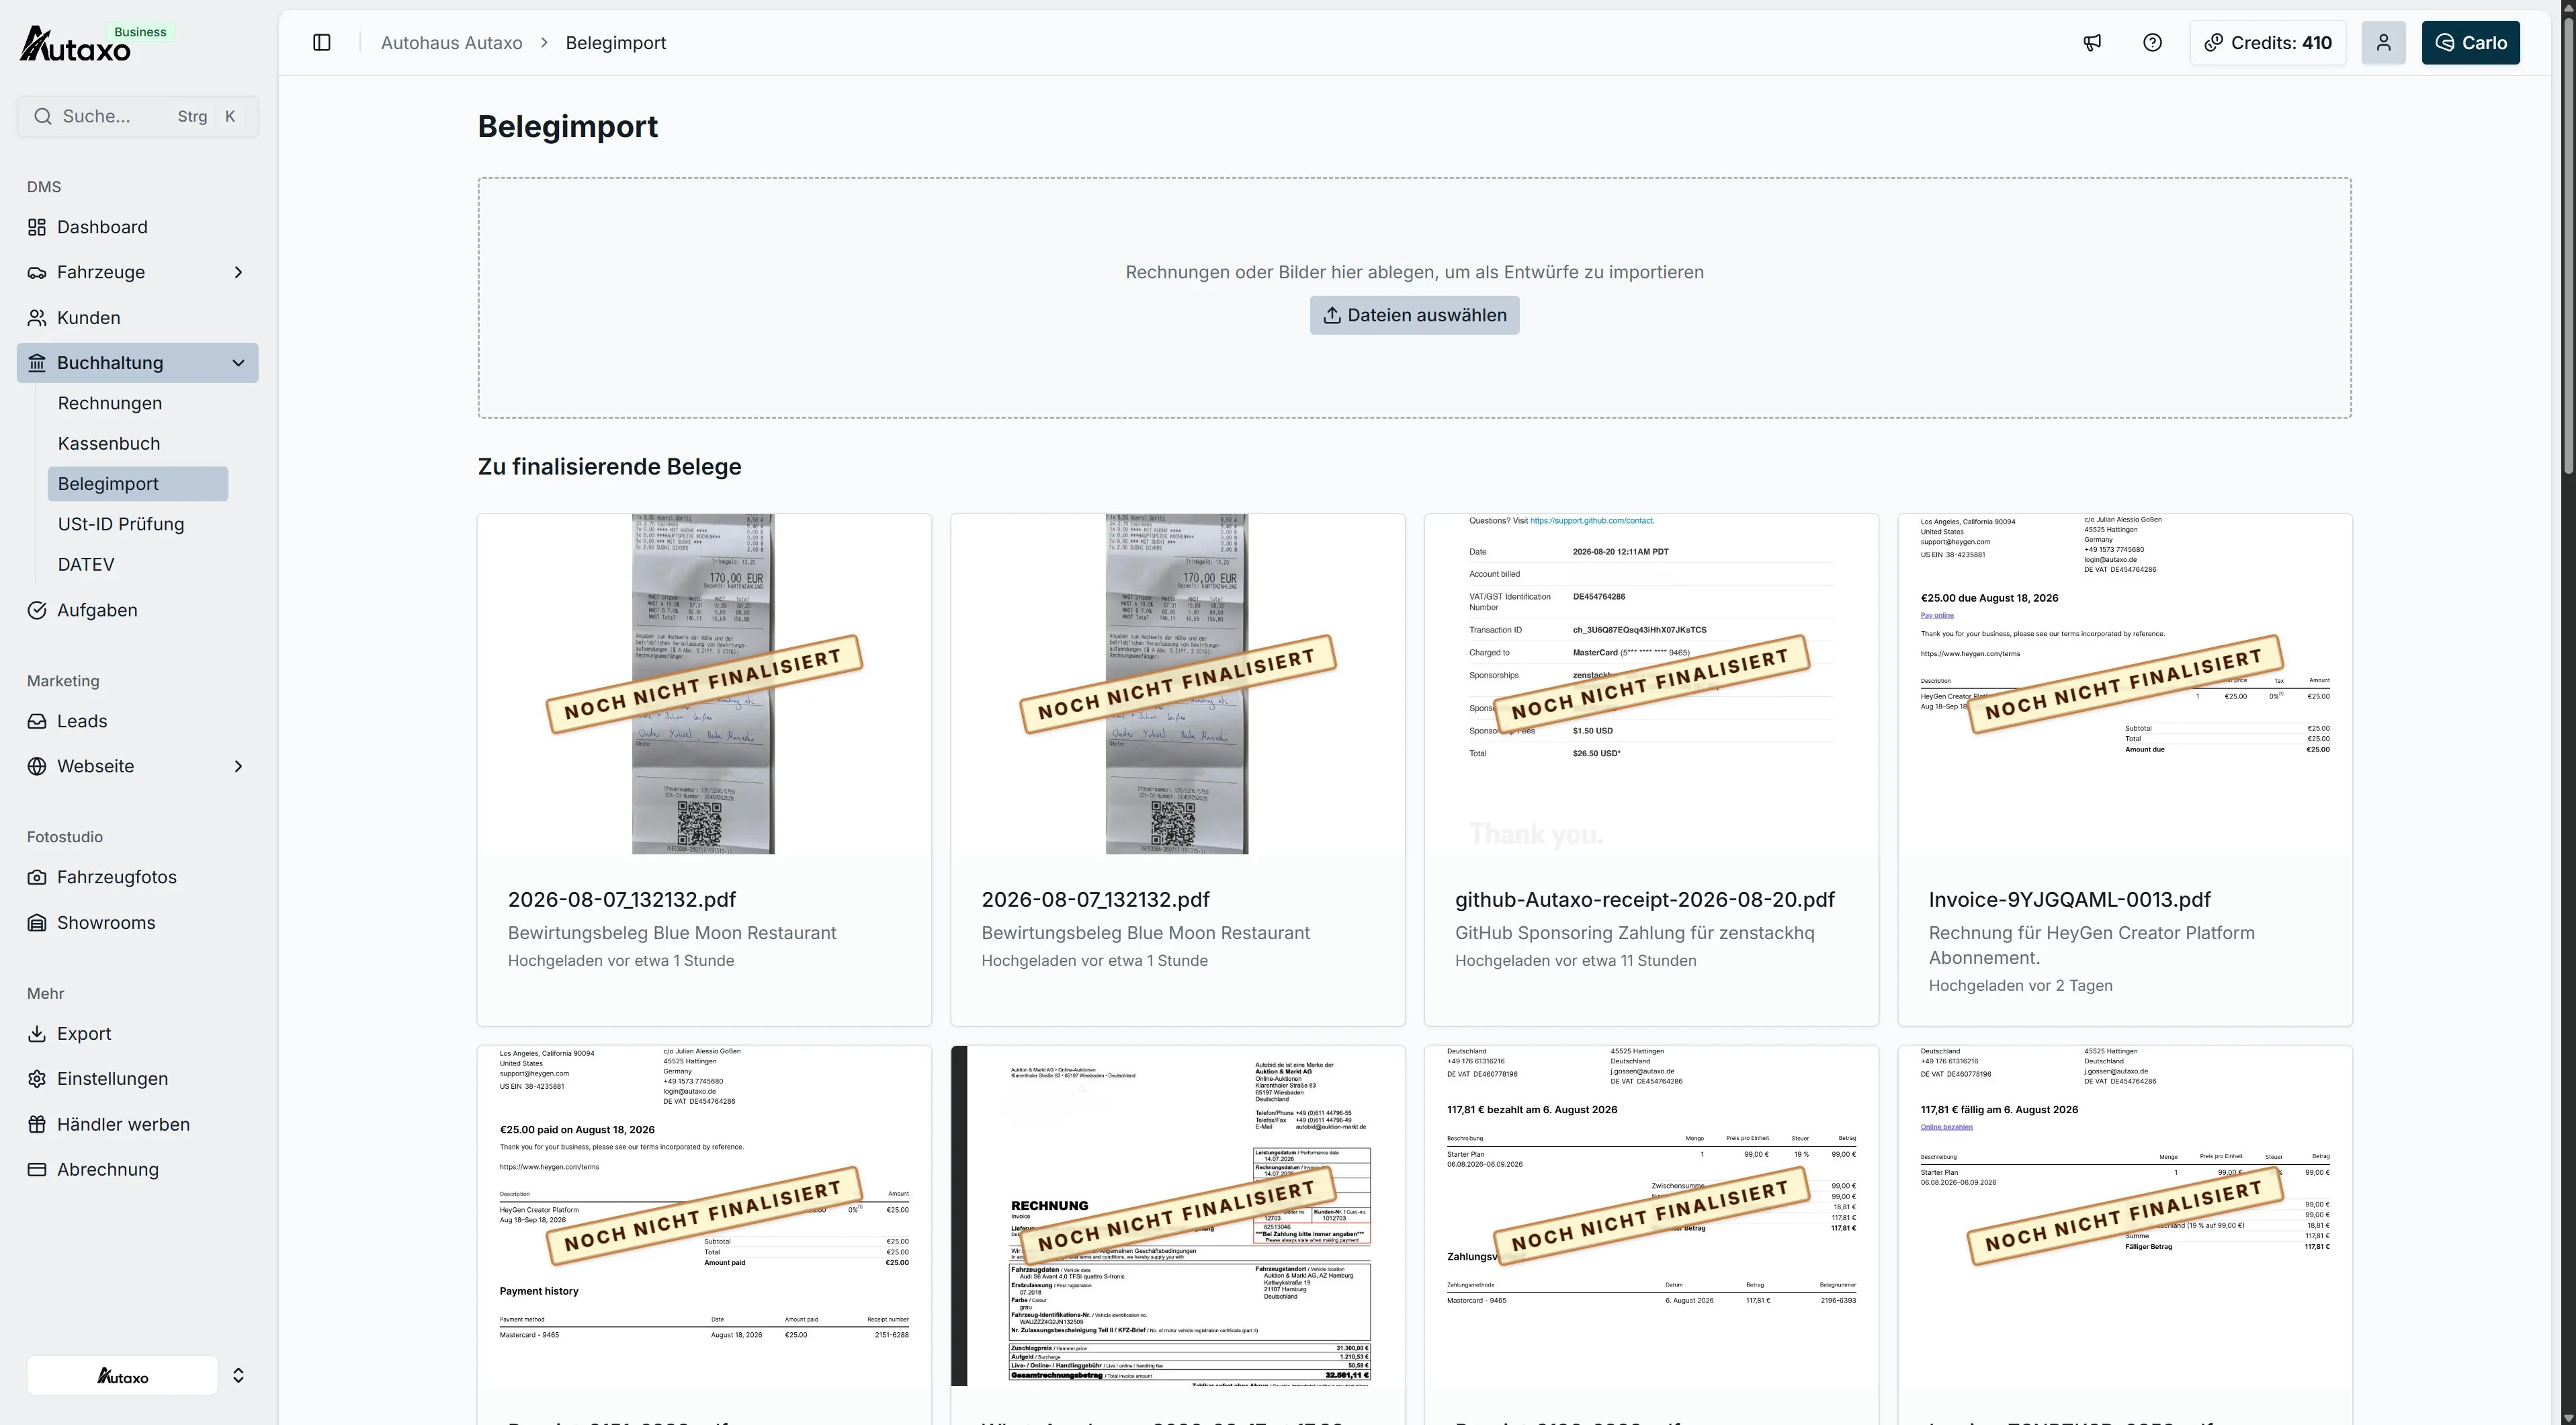Expand the Fahrzeuge submenu chevron
The height and width of the screenshot is (1425, 2576).
238,272
